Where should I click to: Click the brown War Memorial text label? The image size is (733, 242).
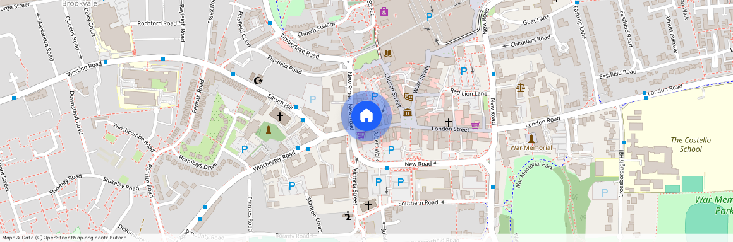[531, 148]
